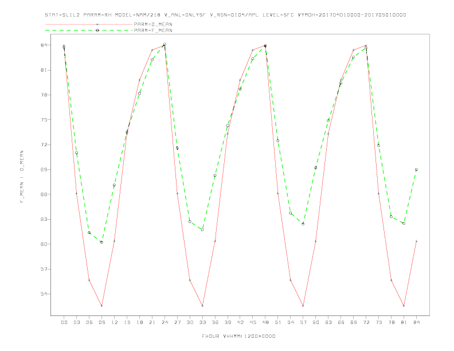The image size is (454, 351).
Task: Click the y-axis title F_MEAN | O_MEAN
Action: pos(22,177)
